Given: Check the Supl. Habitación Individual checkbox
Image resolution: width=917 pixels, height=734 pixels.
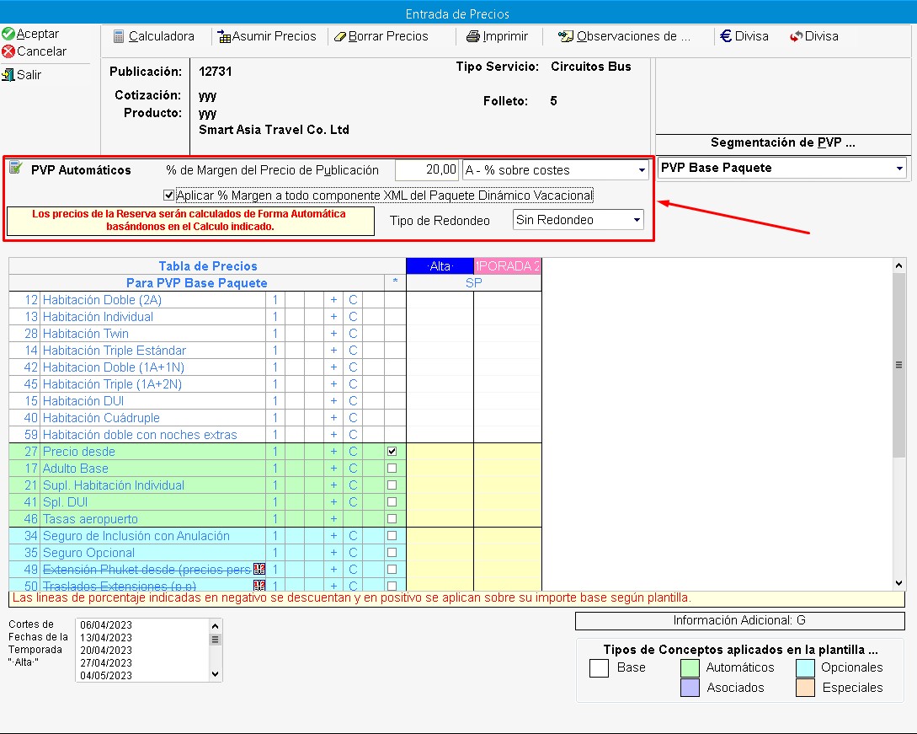Looking at the screenshot, I should 392,485.
